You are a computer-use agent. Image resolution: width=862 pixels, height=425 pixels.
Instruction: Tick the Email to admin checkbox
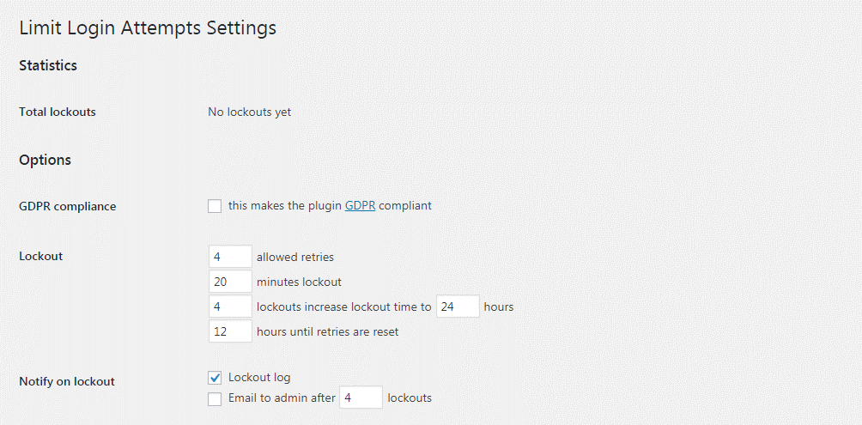pos(215,398)
